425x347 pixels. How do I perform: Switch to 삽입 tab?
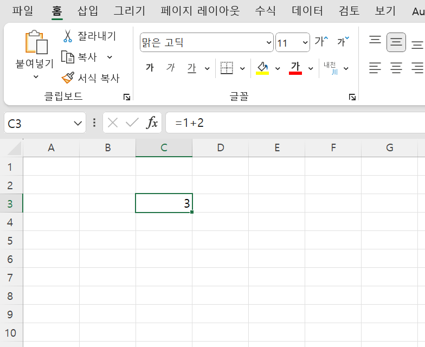coord(88,11)
